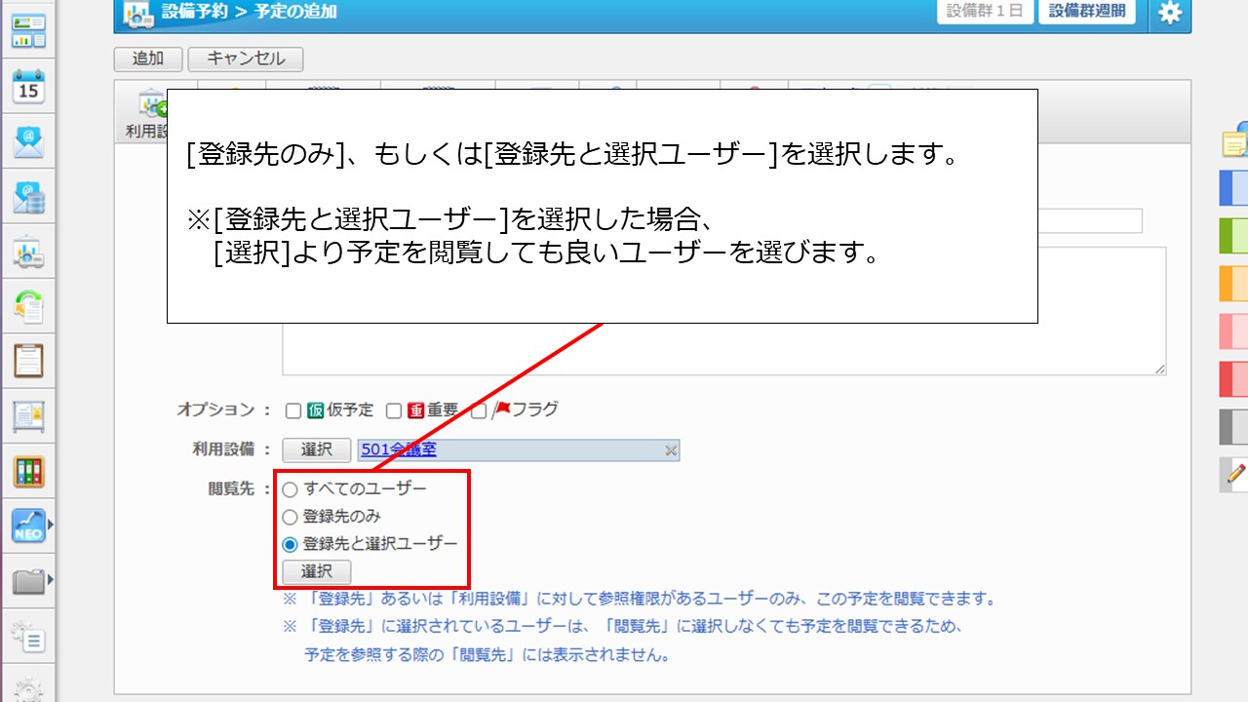Open the clipboard icon in sidebar
The width and height of the screenshot is (1248, 702).
pyautogui.click(x=28, y=361)
